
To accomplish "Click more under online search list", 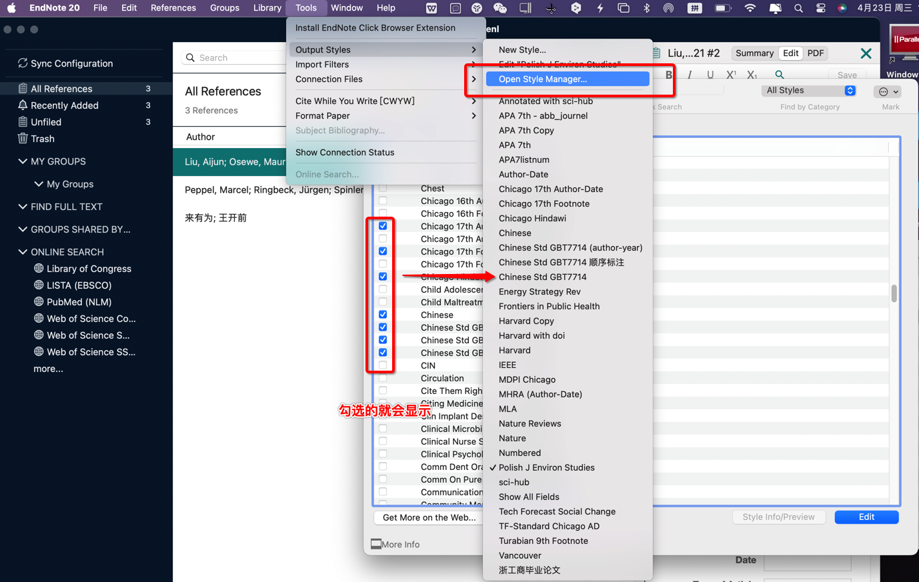I will 48,369.
